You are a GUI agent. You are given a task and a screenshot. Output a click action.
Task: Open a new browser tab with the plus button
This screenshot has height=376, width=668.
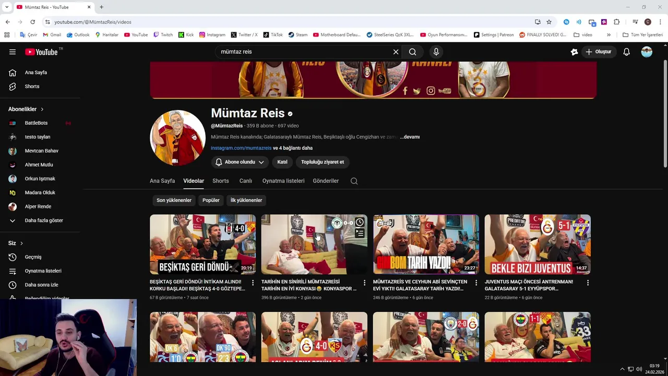click(x=101, y=7)
